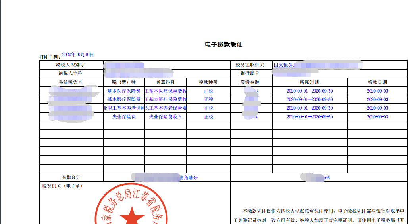
Task: Select the 职工基本养老保险费 budget subject cell
Action: 166,108
